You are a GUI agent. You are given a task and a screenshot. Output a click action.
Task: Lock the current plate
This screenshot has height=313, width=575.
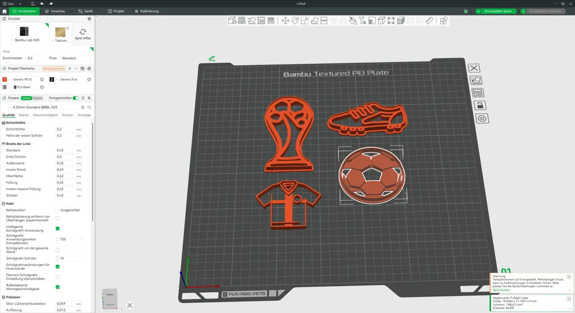(480, 106)
